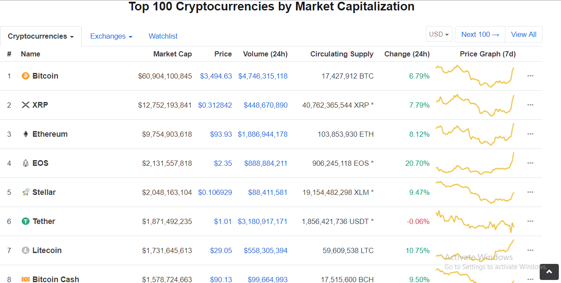
Task: Open Ethereum's 24h volume link
Action: click(x=262, y=135)
